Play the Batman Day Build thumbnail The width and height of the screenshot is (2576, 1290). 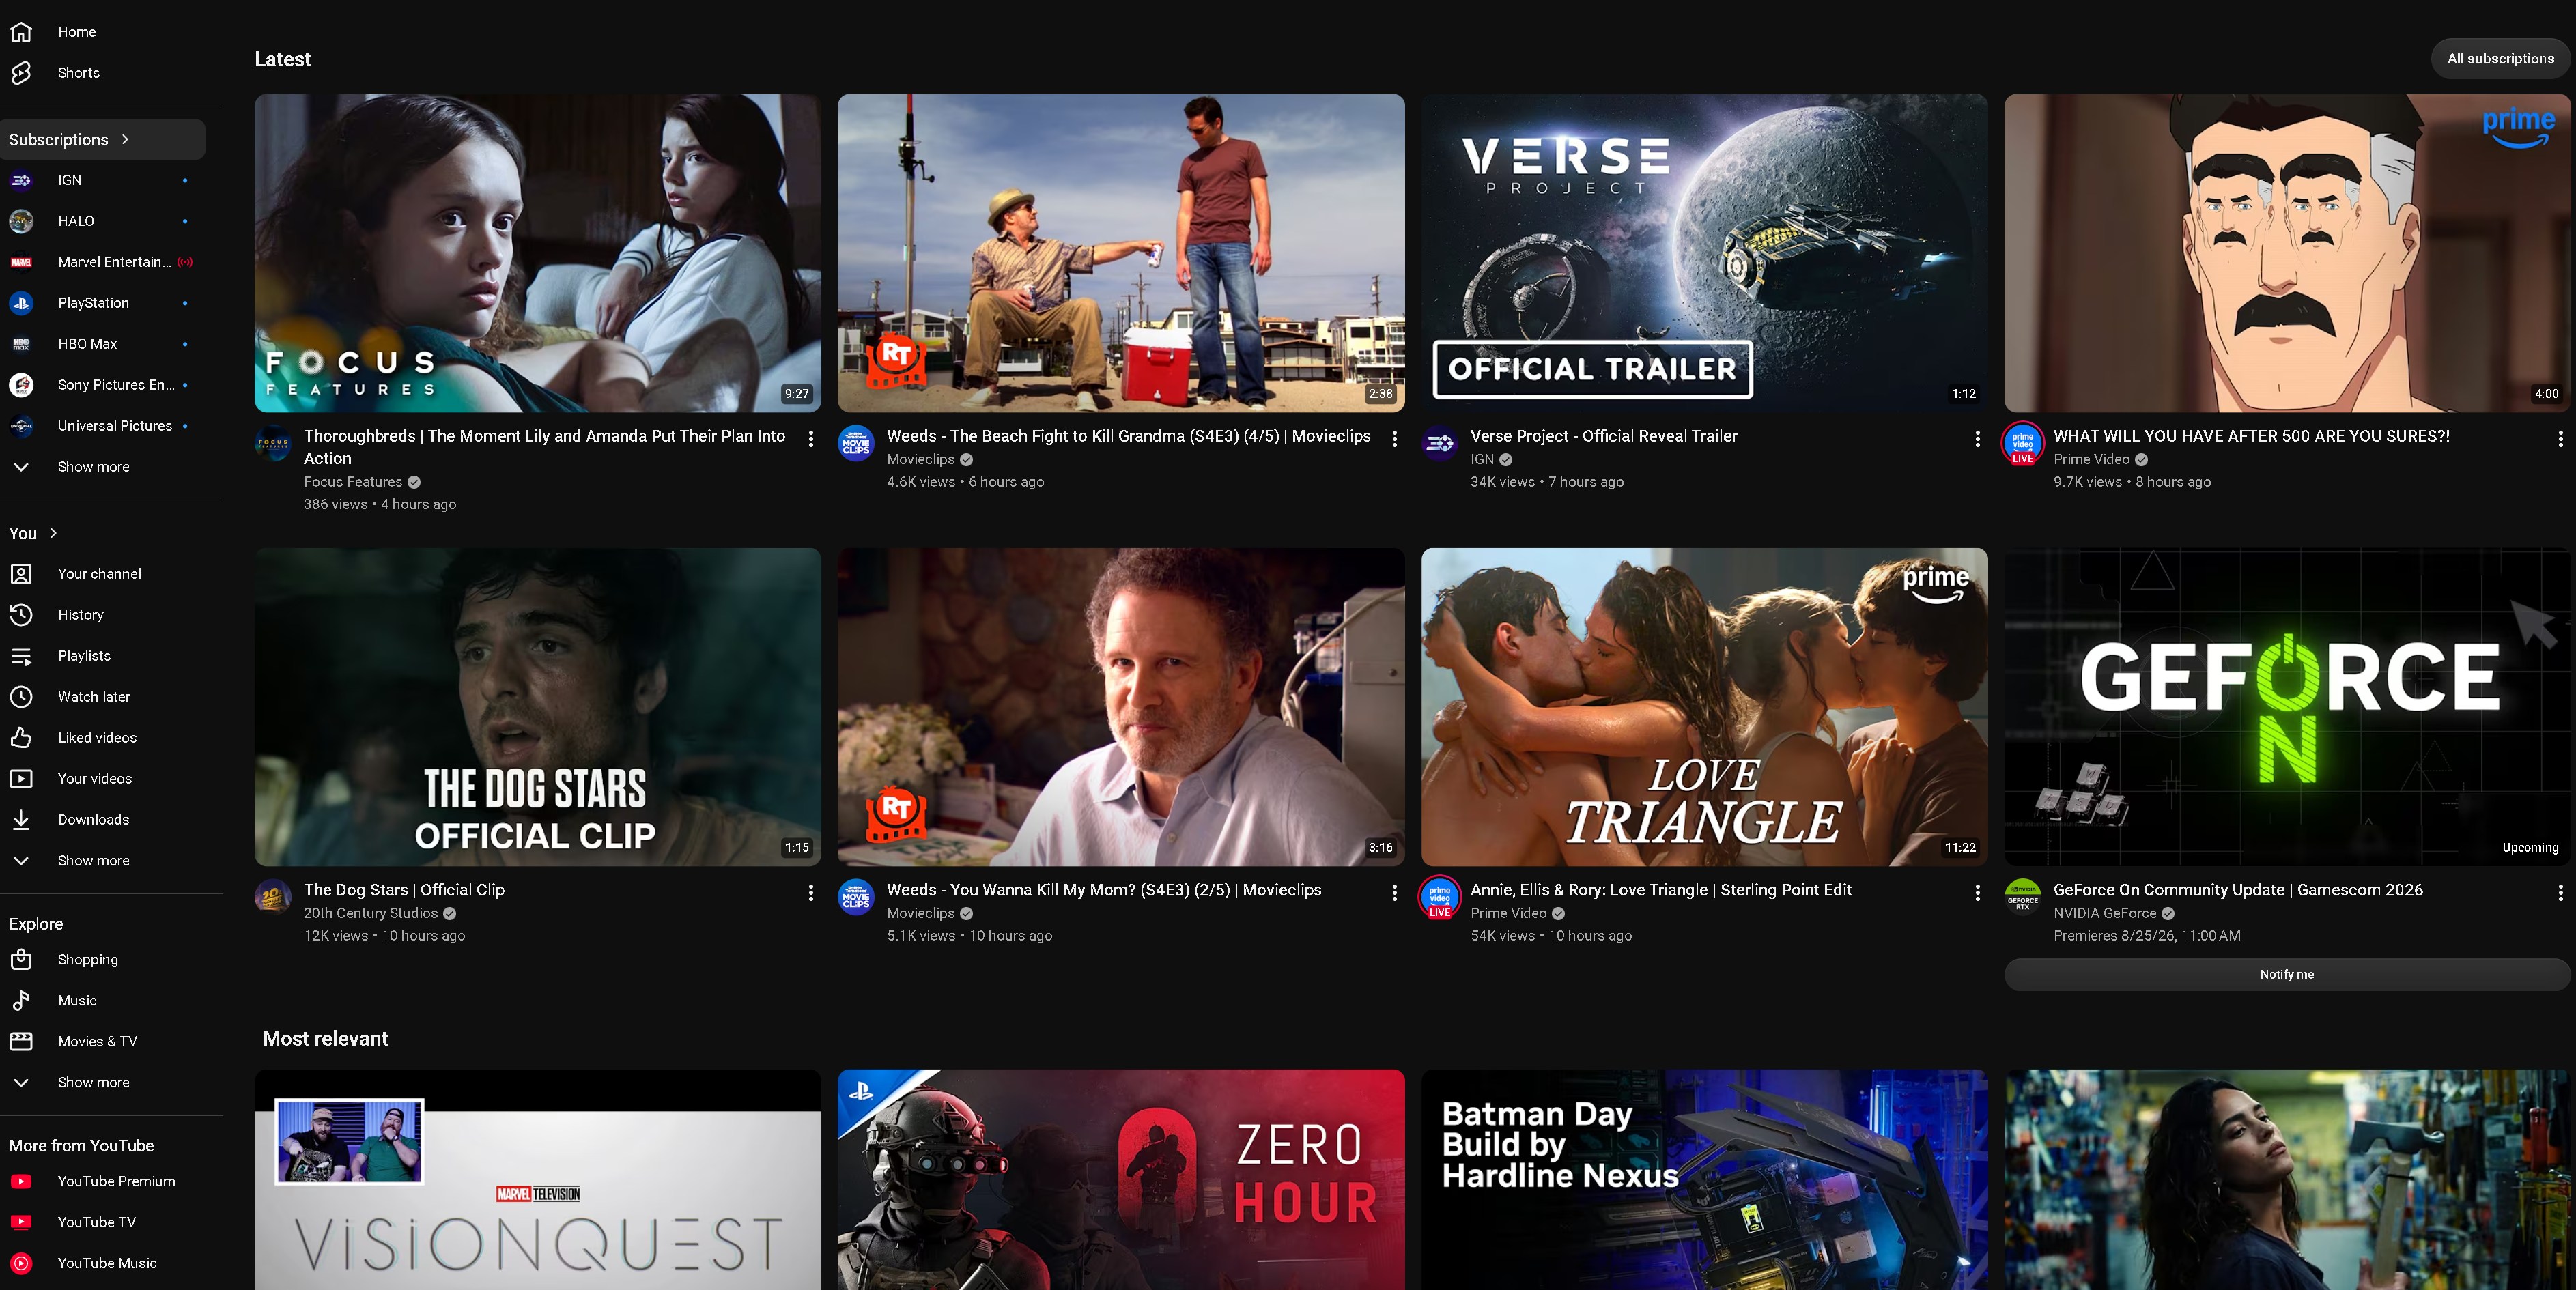point(1705,1180)
